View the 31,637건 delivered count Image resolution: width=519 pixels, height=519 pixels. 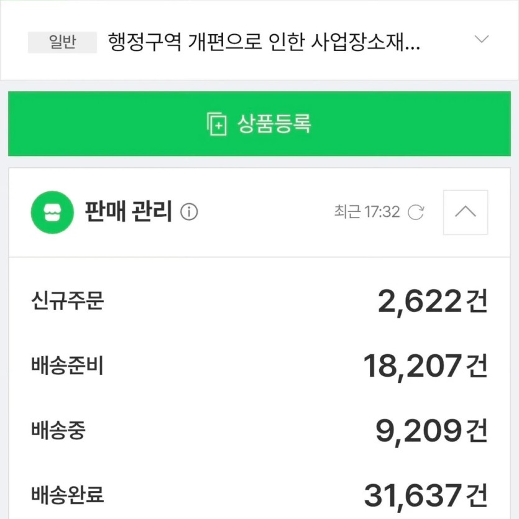coord(426,495)
